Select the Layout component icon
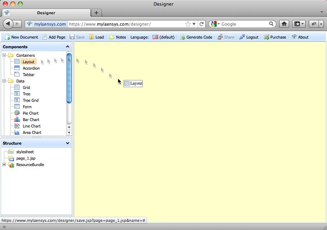 [17, 61]
